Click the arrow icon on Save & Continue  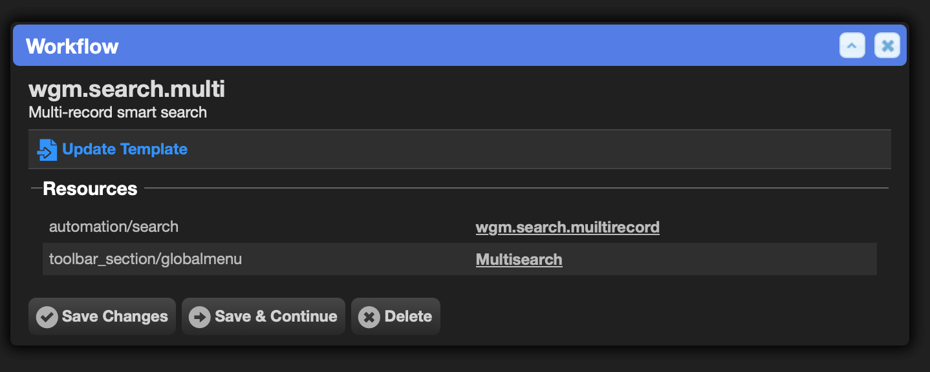[x=199, y=316]
